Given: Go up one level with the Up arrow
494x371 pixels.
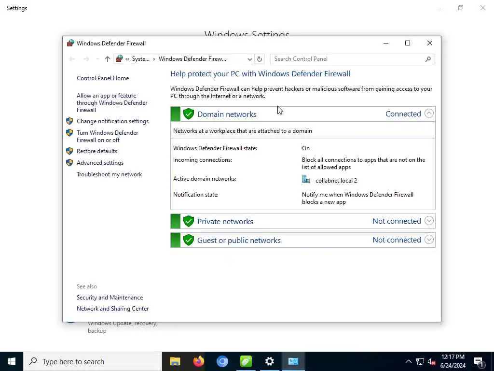Looking at the screenshot, I should point(108,59).
